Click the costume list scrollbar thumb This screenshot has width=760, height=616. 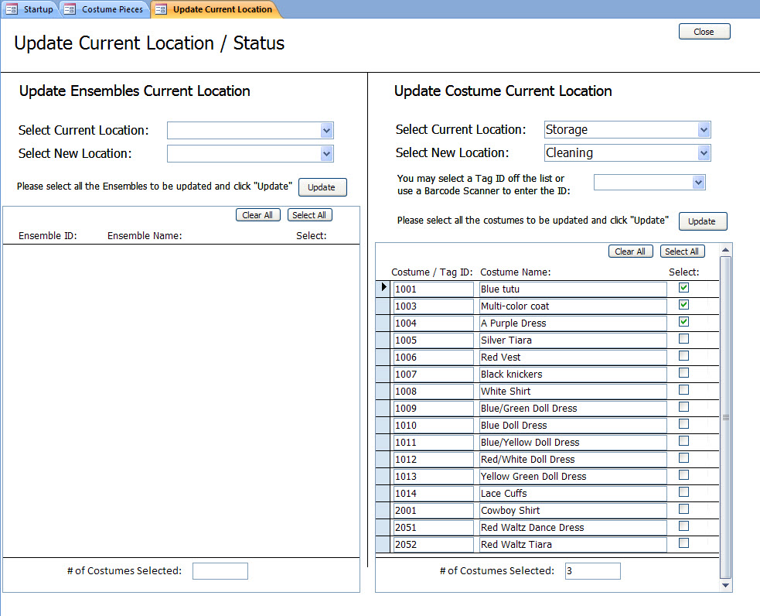tap(725, 418)
